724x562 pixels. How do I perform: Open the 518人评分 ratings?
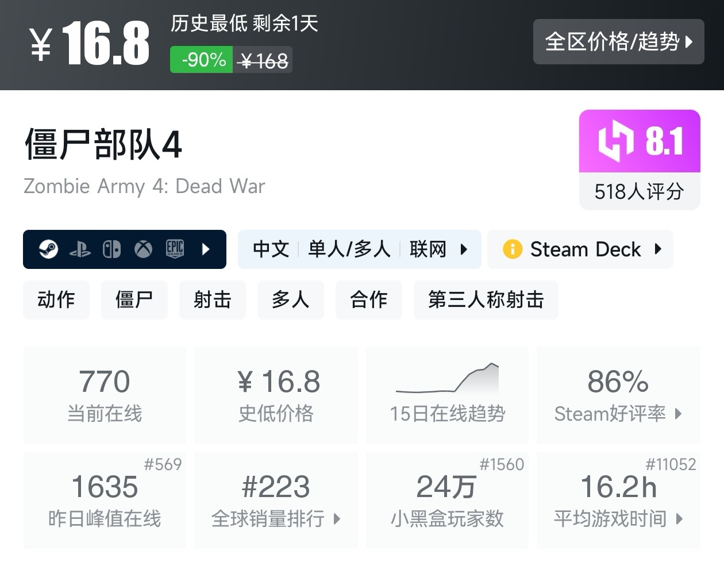pos(639,191)
